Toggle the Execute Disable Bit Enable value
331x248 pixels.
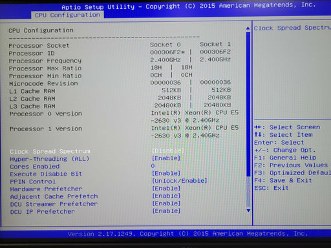click(166, 173)
